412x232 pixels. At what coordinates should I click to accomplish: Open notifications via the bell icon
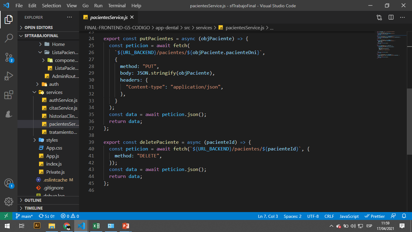[404, 216]
